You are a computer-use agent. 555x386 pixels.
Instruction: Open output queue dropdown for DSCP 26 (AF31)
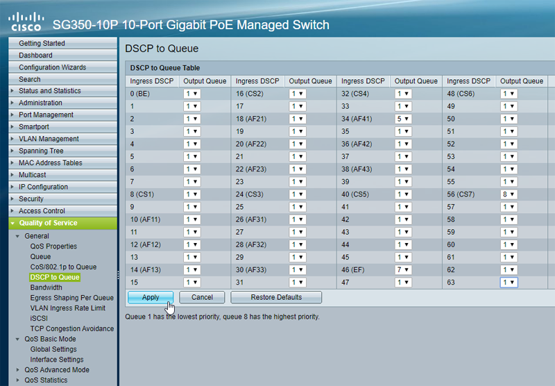(x=298, y=219)
